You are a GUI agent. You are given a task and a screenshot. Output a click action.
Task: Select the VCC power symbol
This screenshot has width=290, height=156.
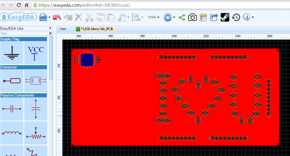point(36,52)
